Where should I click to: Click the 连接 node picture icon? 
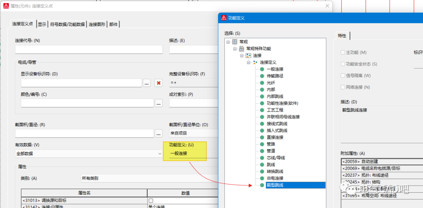[248, 56]
